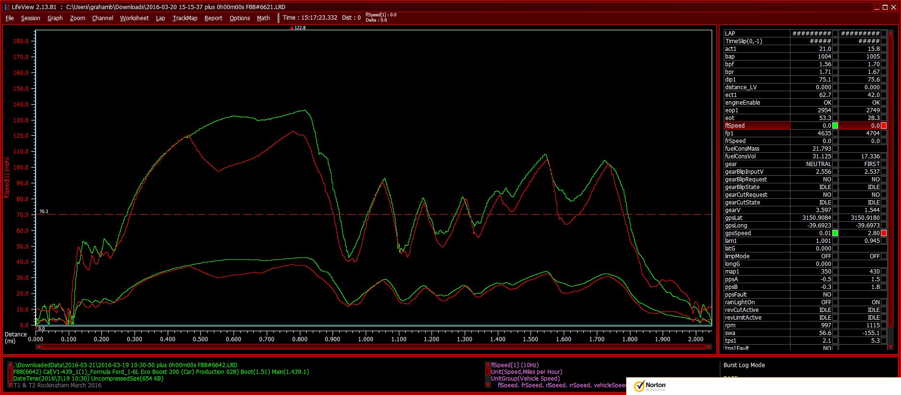This screenshot has height=395, width=901.
Task: Toggle first checkbox in act1 row
Action: [x=835, y=49]
